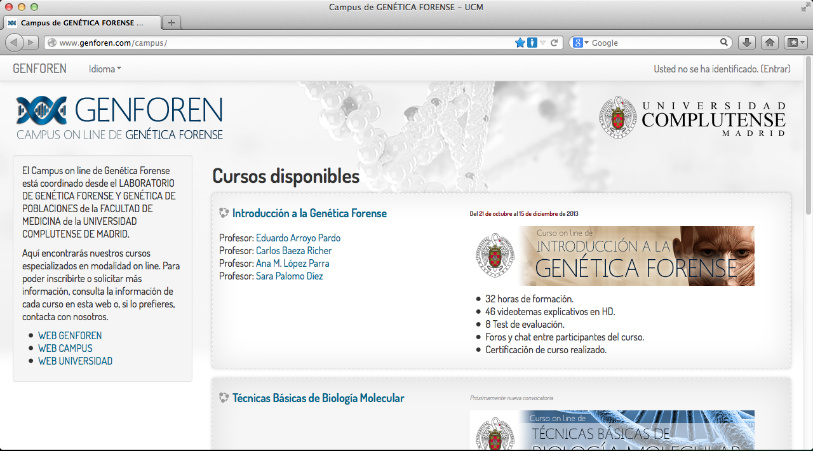Click the 'Cursos disponibles' heading

286,176
